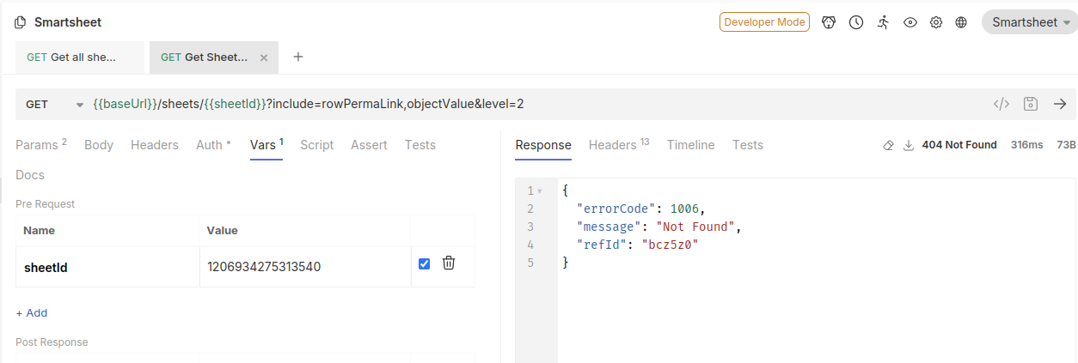Click the 73B response size

point(1066,145)
